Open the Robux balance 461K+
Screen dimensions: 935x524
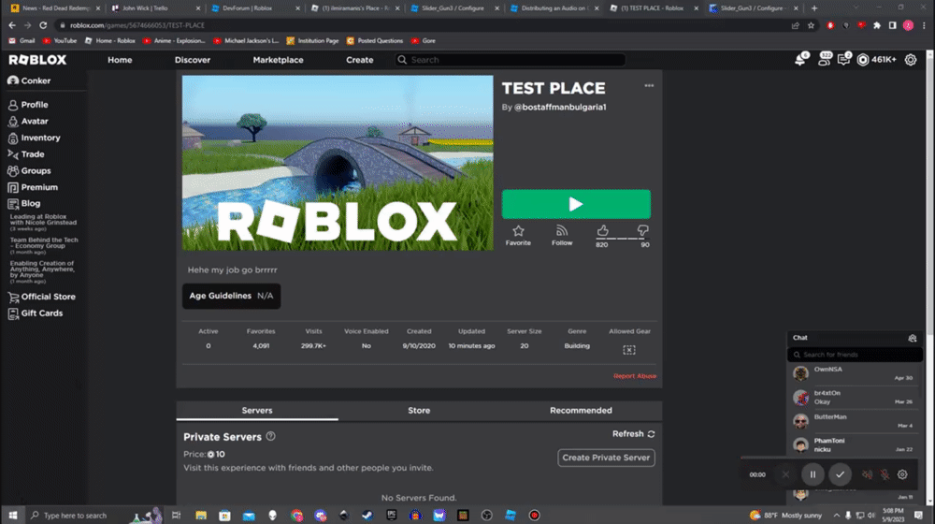877,60
